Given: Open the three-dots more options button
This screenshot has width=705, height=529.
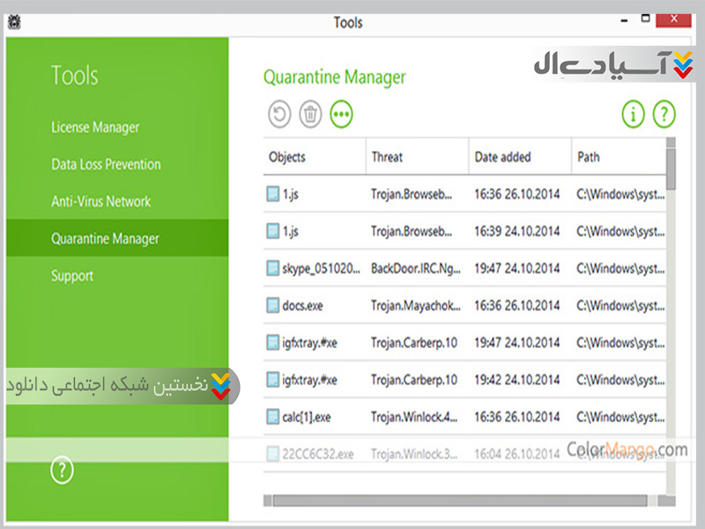Looking at the screenshot, I should tap(341, 114).
